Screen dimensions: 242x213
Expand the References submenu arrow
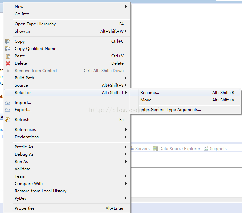click(x=126, y=130)
